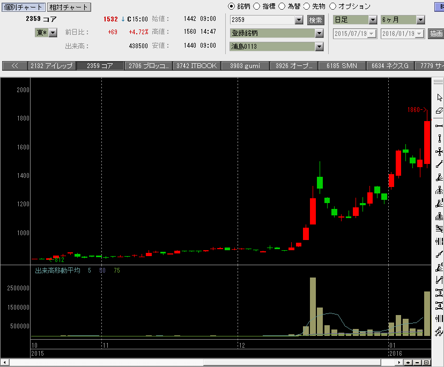Open the 2016/01/19 end date picker
Screen dimensions: 444x367
point(420,34)
